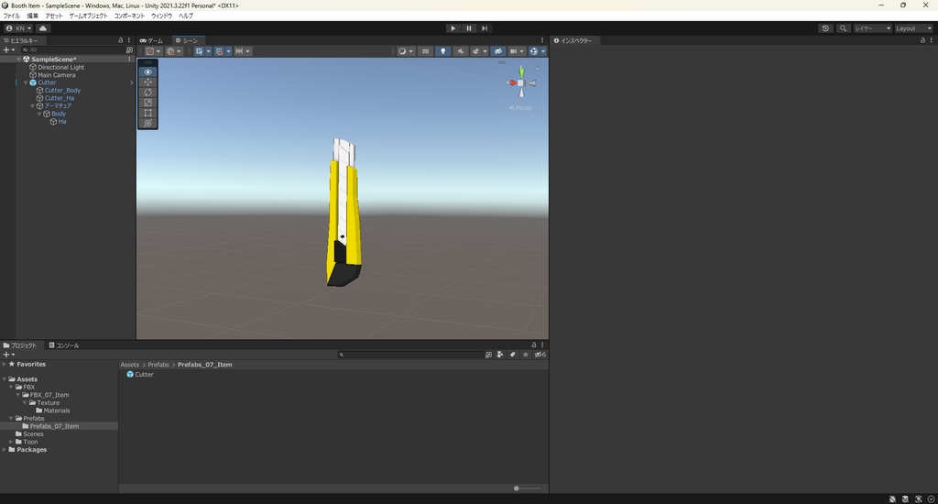Open Undo History in top toolbar
The width and height of the screenshot is (938, 504).
(825, 28)
